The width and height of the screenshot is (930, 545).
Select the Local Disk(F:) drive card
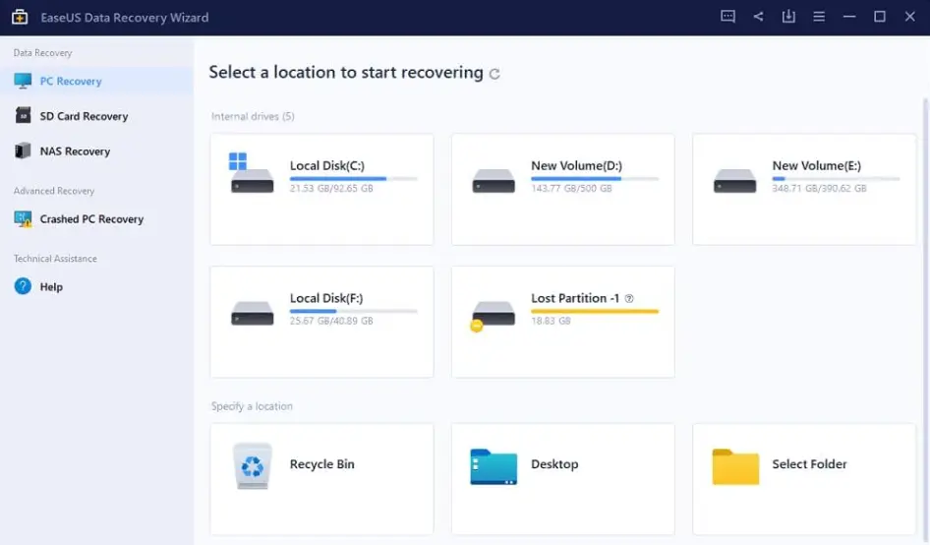click(321, 321)
